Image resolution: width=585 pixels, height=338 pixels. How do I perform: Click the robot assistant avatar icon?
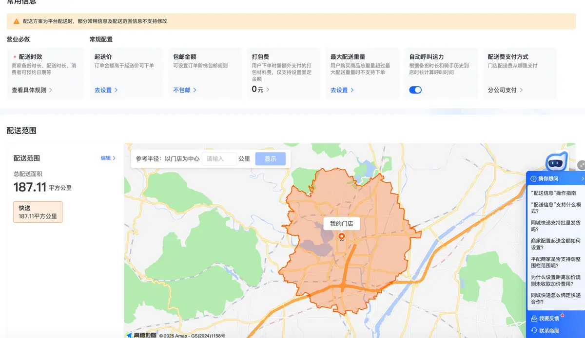pyautogui.click(x=557, y=162)
